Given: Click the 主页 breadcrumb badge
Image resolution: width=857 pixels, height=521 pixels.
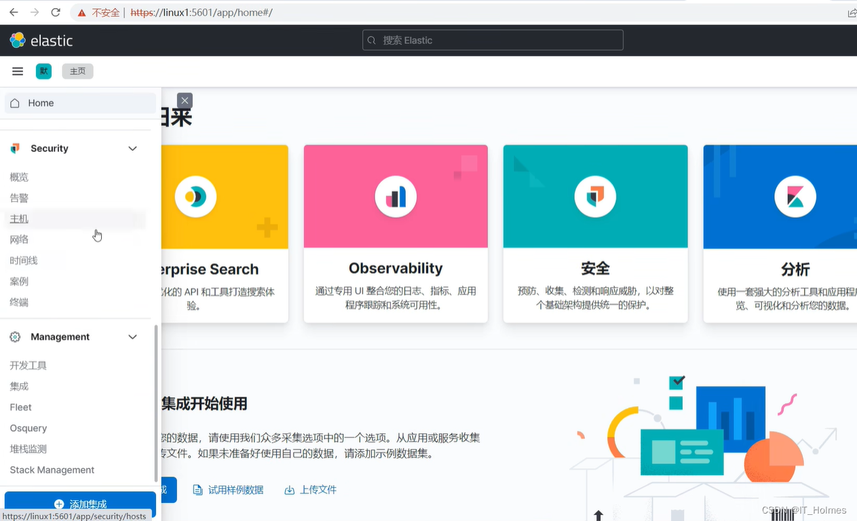Looking at the screenshot, I should (x=78, y=71).
